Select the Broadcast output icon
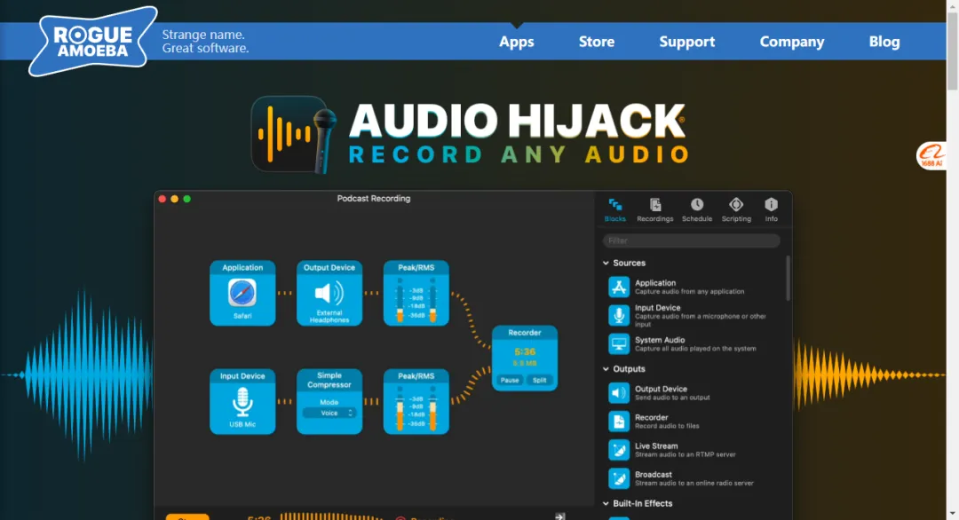 [618, 478]
